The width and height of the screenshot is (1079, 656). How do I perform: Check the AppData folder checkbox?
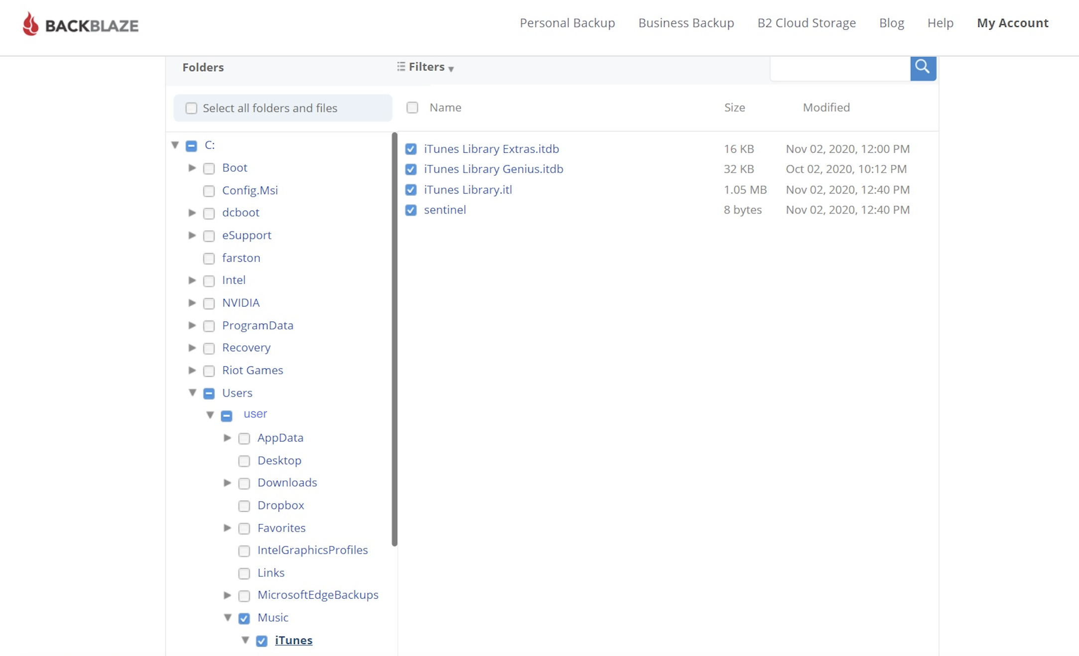tap(244, 438)
